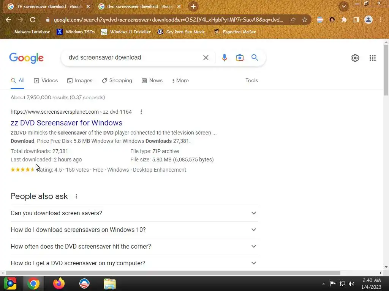Open Malware Database bookmark
This screenshot has width=389, height=291.
[32, 32]
